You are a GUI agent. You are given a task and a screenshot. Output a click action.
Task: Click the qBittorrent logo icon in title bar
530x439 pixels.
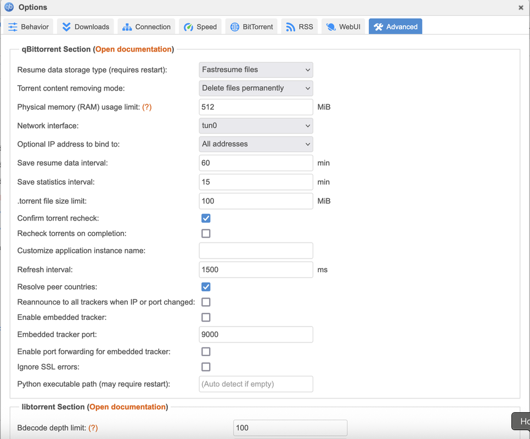[x=9, y=7]
